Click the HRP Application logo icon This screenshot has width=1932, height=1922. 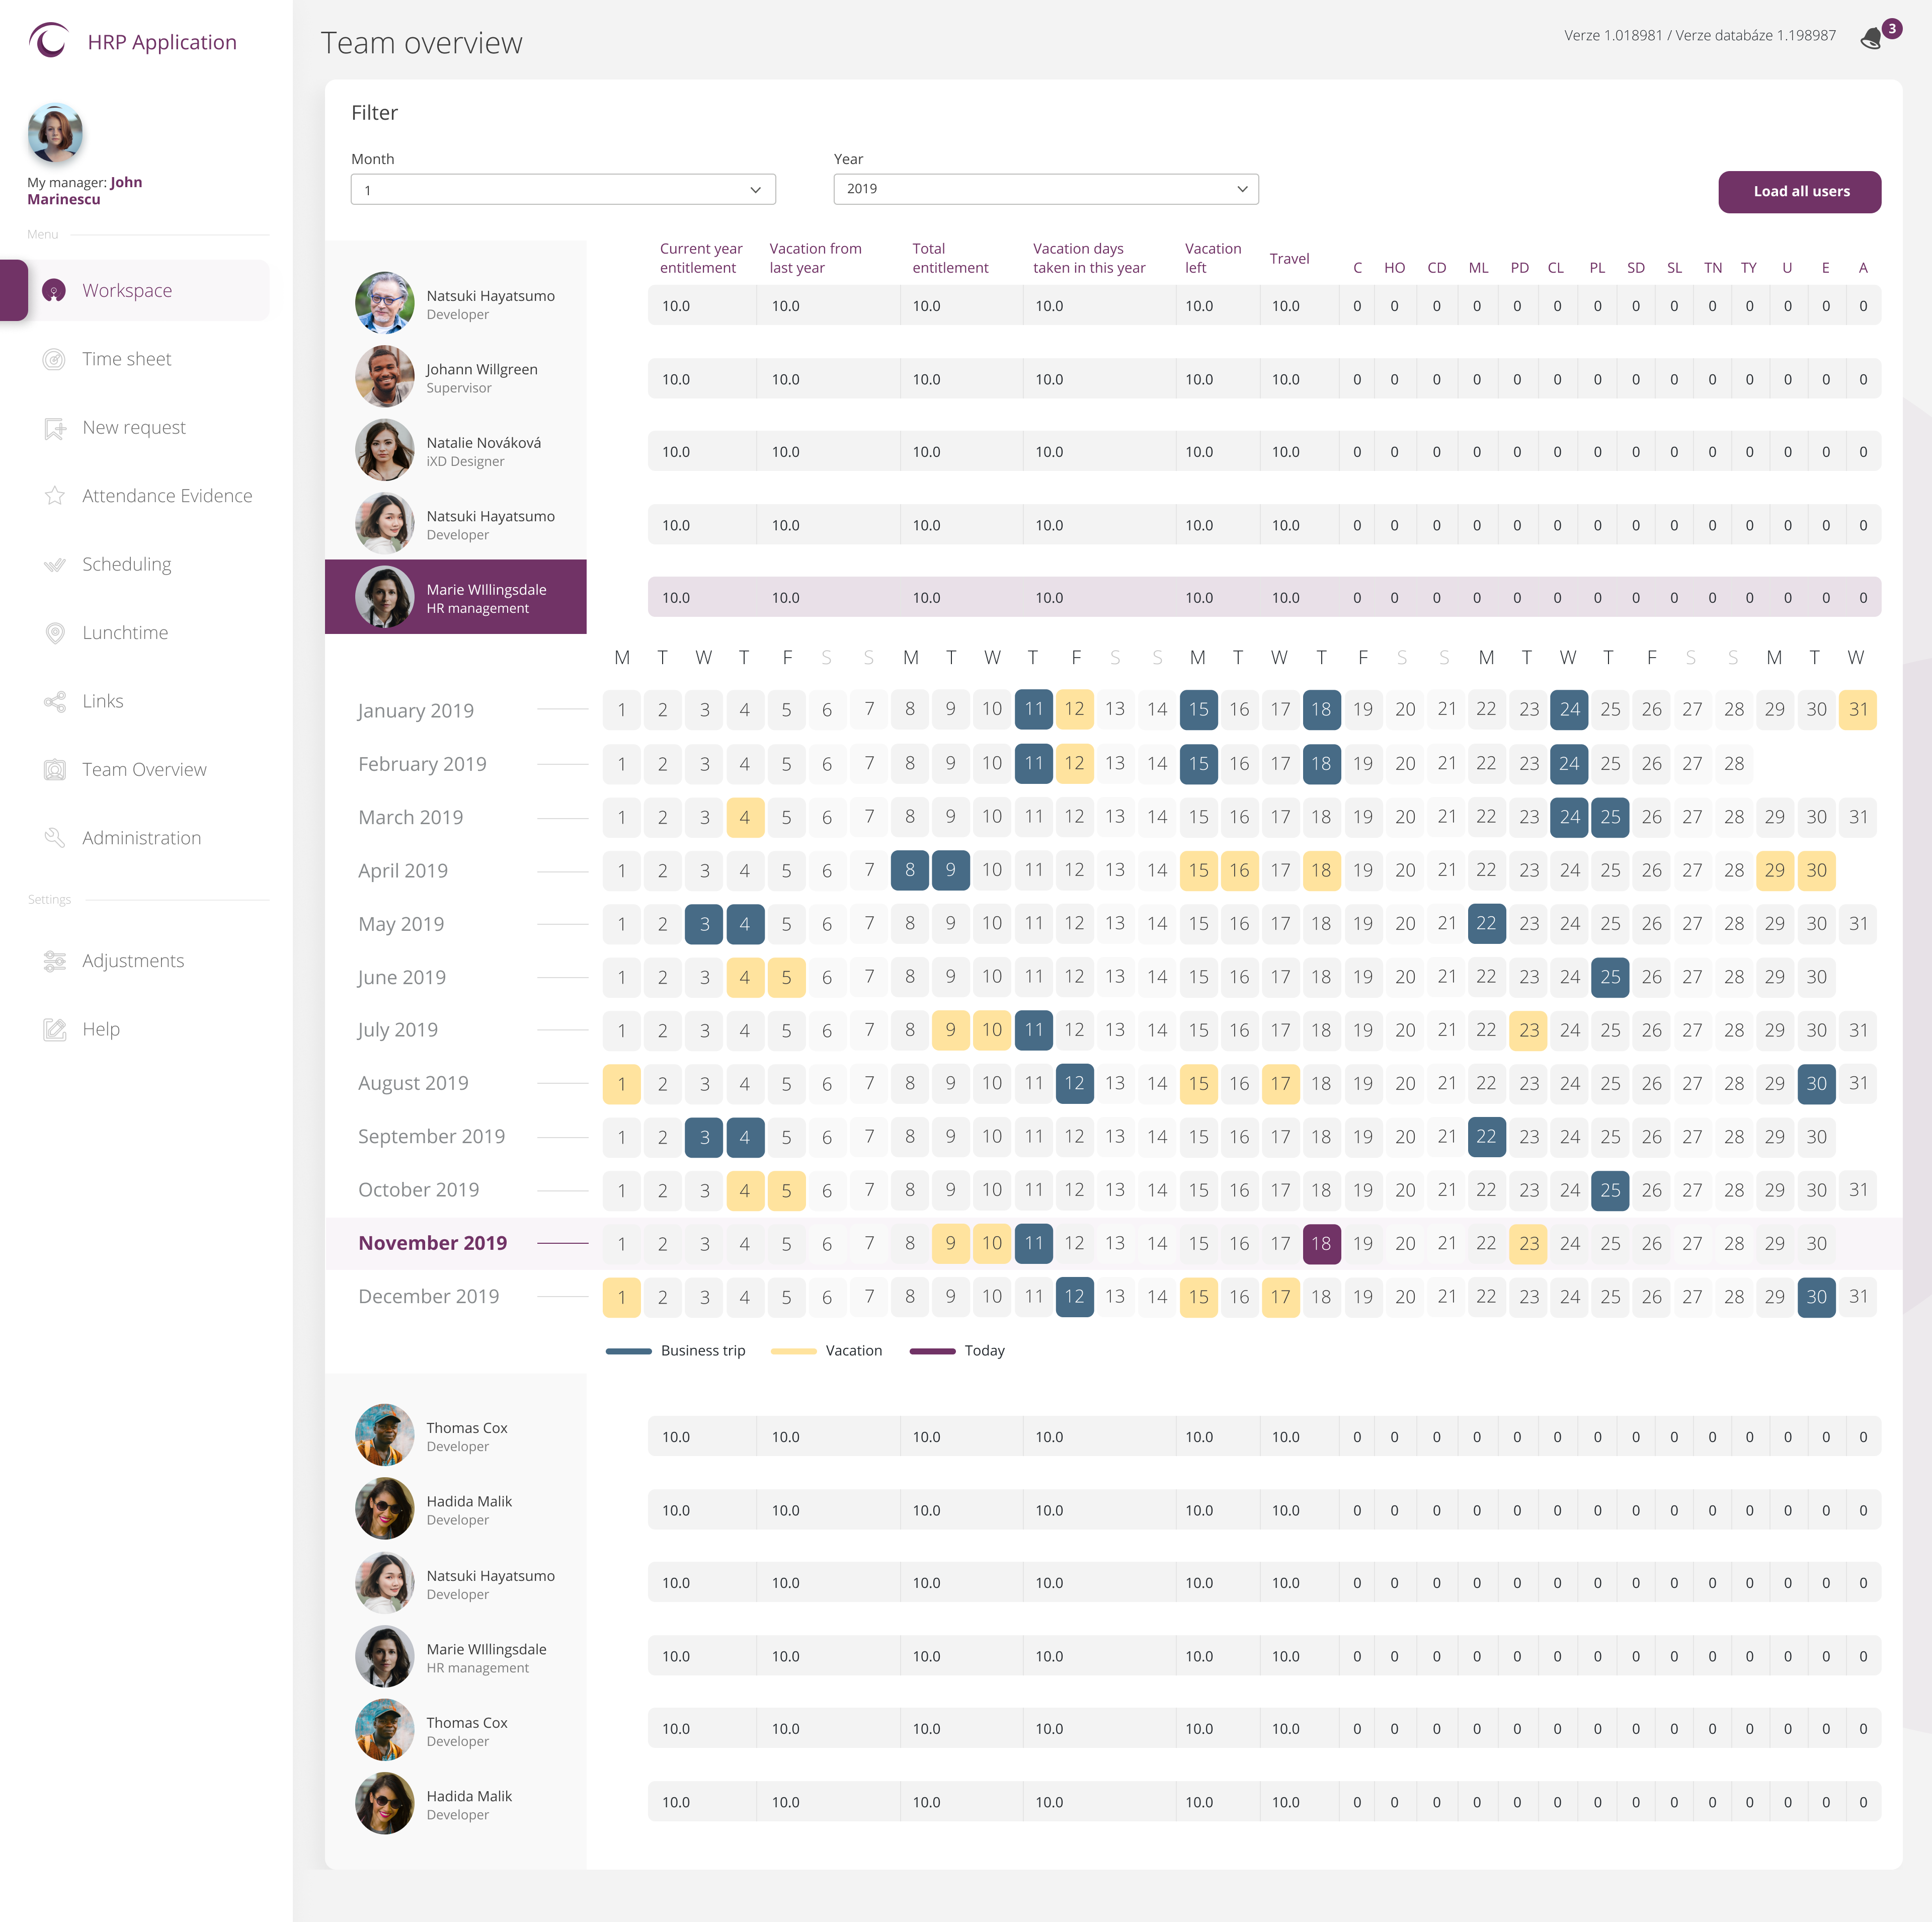click(x=48, y=41)
